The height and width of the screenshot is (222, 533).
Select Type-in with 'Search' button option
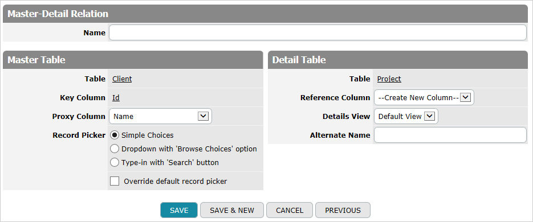coord(115,162)
